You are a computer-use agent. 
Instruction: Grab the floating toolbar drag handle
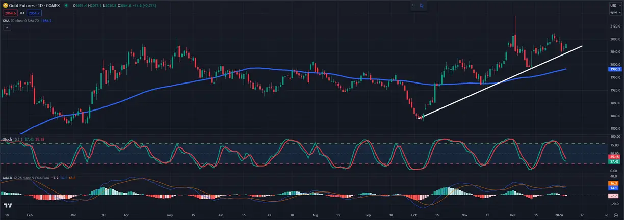(414, 6)
